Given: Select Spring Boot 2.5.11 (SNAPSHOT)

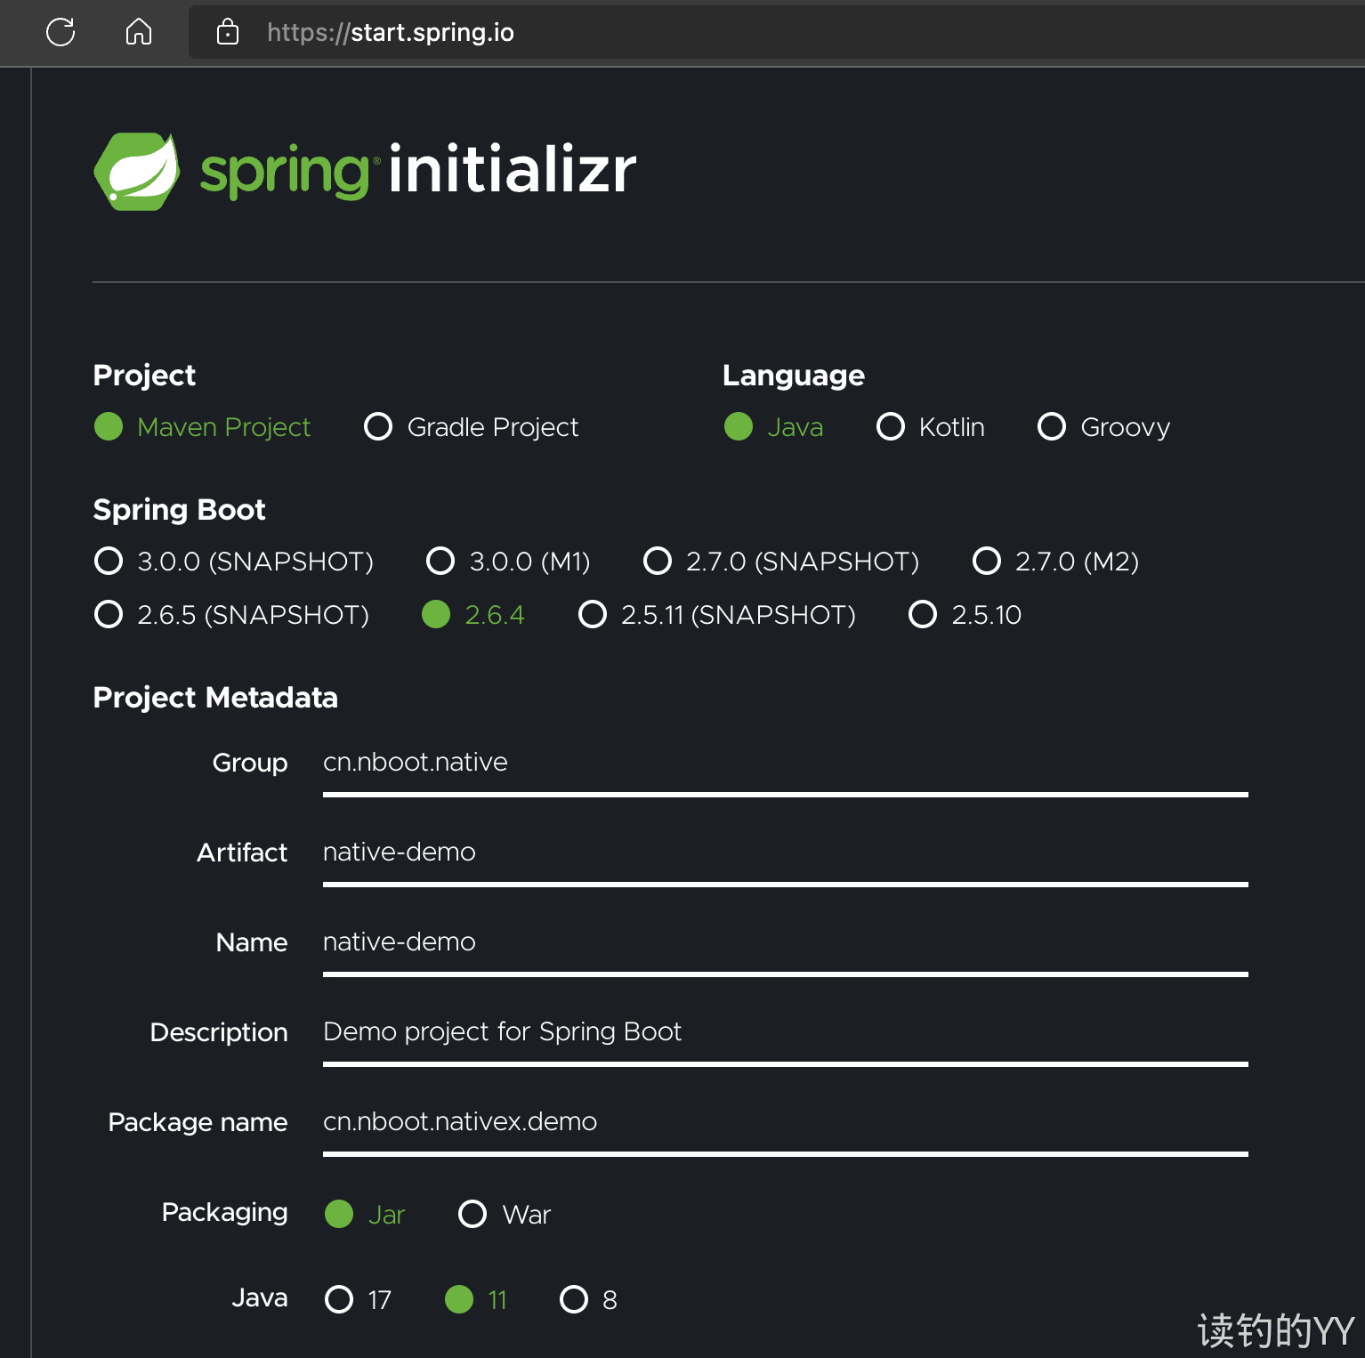Looking at the screenshot, I should point(717,615).
